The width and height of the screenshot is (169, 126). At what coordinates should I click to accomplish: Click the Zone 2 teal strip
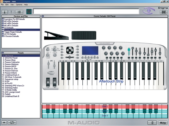point(105,111)
